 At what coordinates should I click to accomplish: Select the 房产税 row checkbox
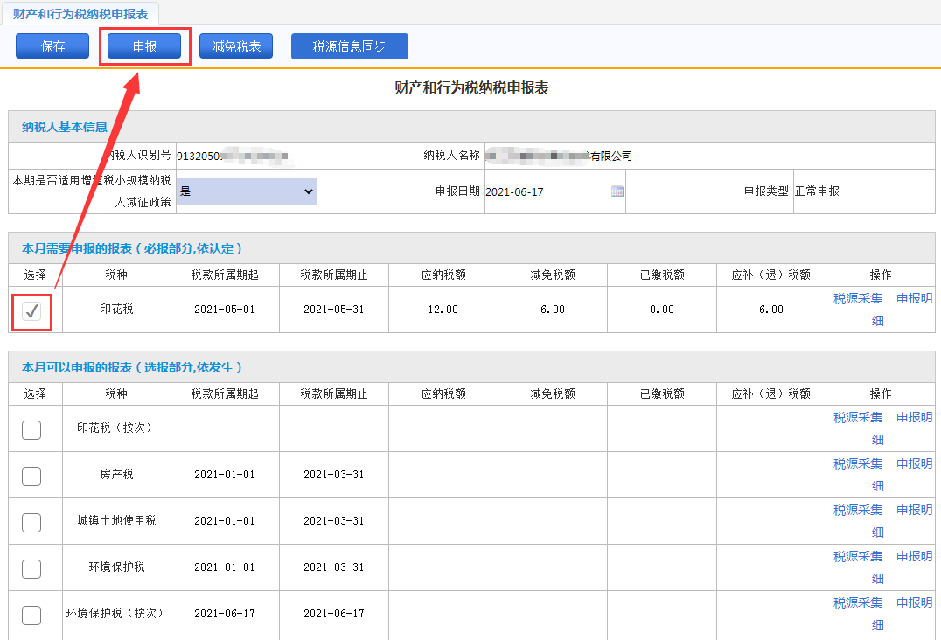(31, 477)
